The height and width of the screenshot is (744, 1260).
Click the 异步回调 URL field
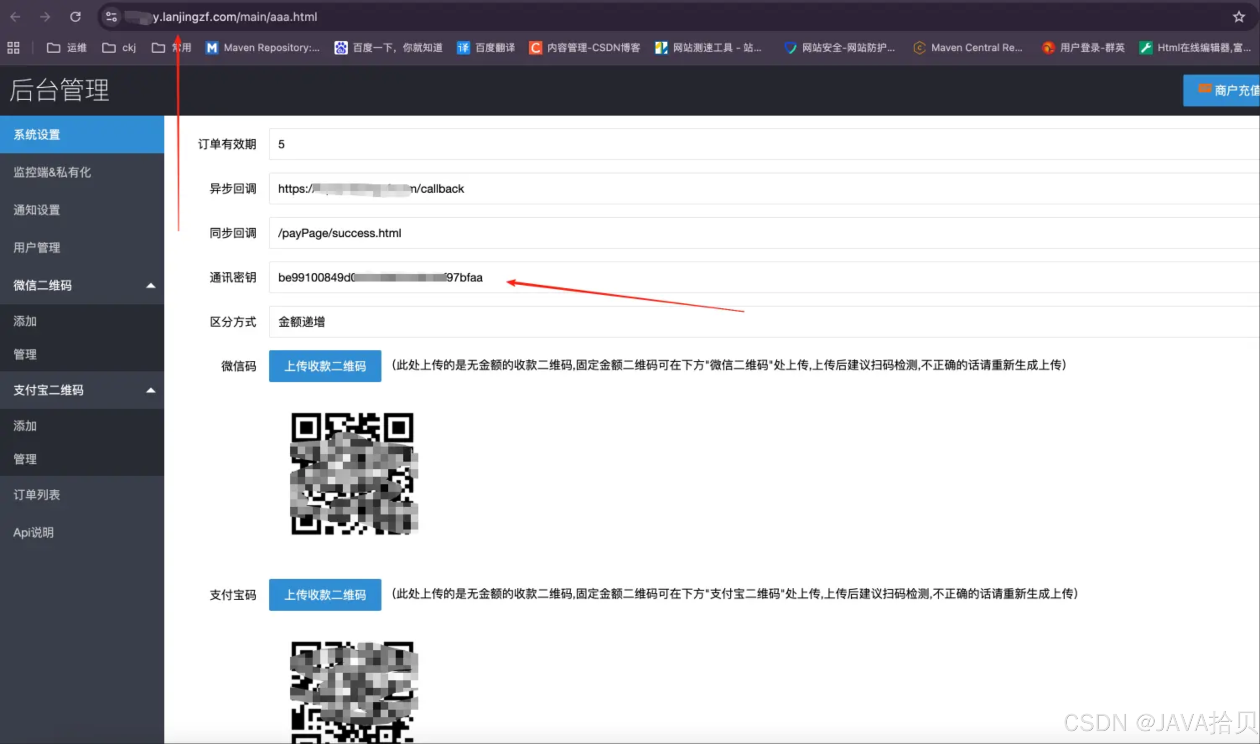point(765,189)
